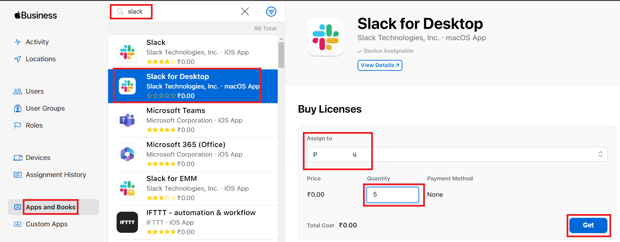Click the Apps and Books icon
This screenshot has height=242, width=620.
(x=18, y=207)
